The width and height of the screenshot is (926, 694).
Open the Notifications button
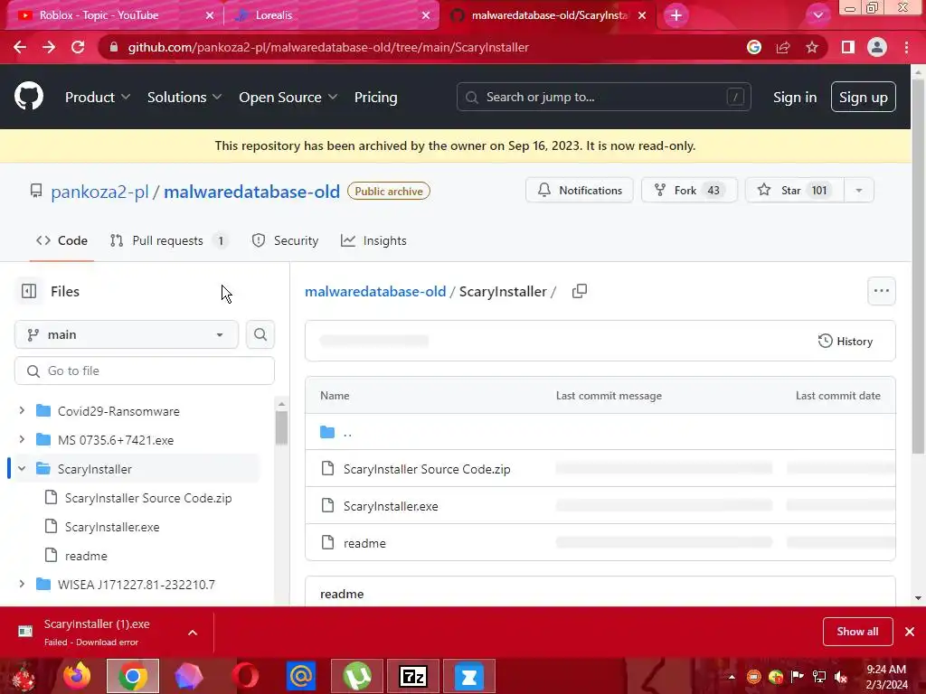click(x=580, y=191)
